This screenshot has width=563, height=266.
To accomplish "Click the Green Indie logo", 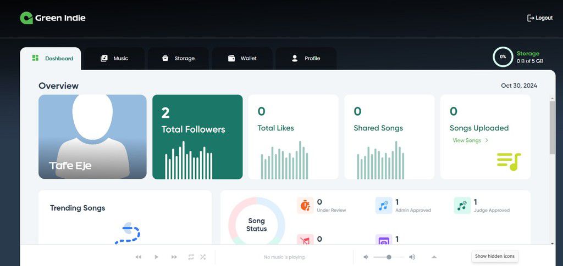I will [53, 18].
